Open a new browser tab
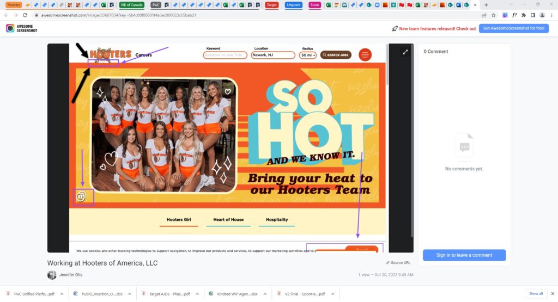558x302 pixels. [x=486, y=5]
